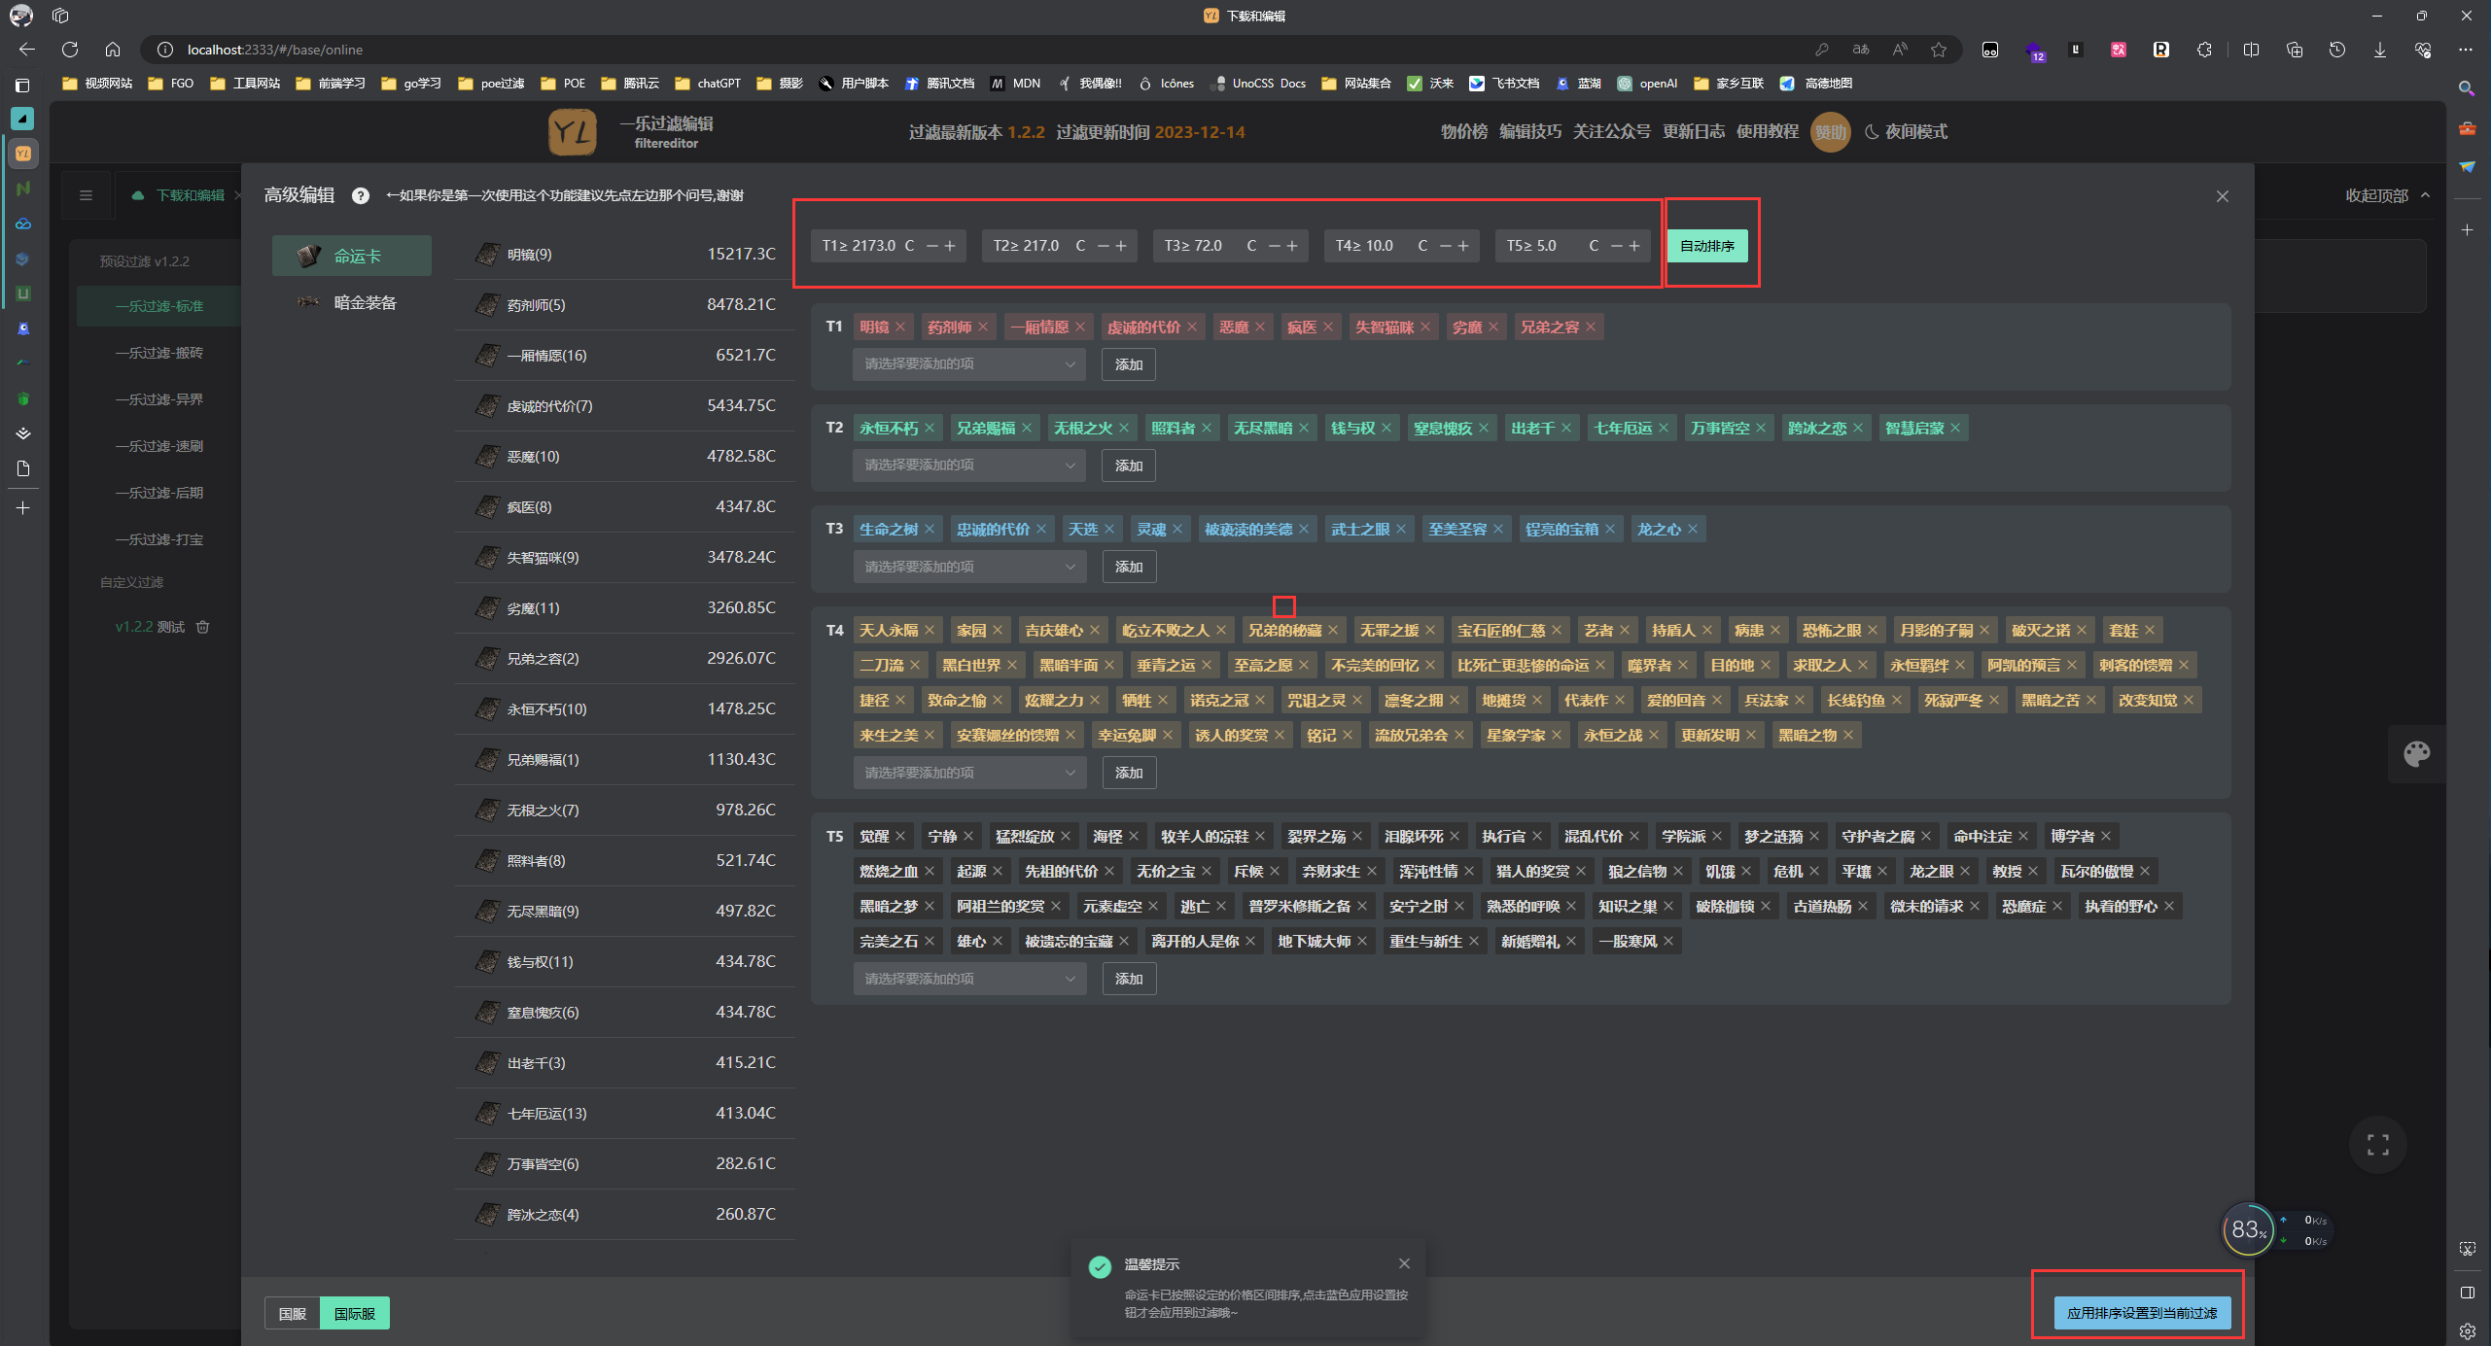
Task: Remove 兄弟之容 tag from T1
Action: [1591, 328]
